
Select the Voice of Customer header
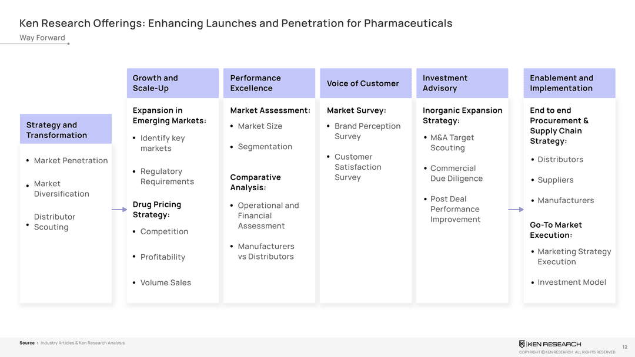365,83
